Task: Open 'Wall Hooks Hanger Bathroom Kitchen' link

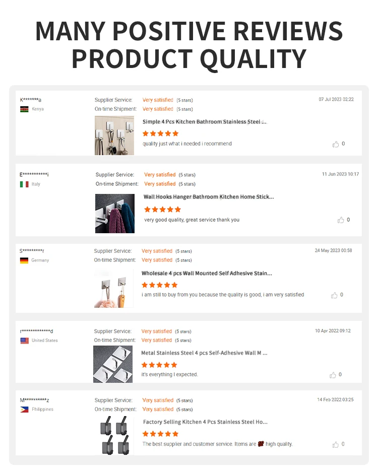Action: [209, 197]
